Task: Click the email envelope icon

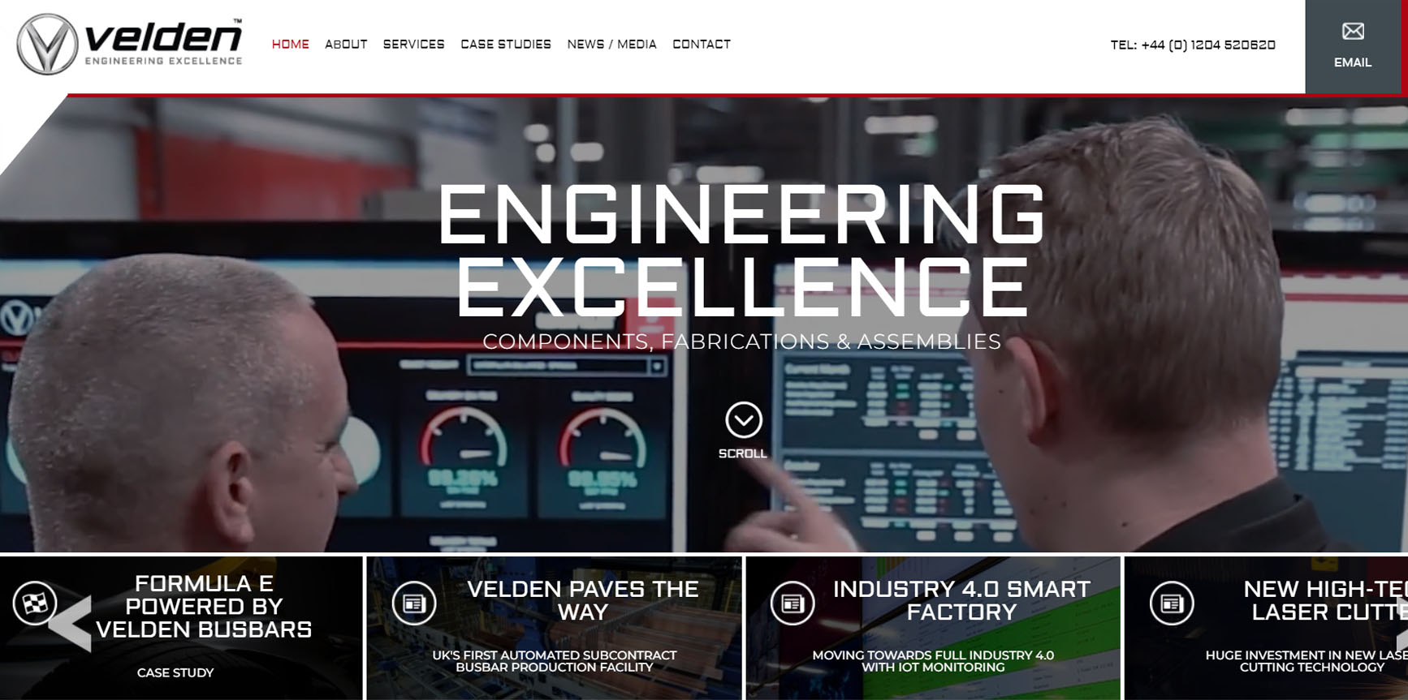Action: click(x=1353, y=32)
